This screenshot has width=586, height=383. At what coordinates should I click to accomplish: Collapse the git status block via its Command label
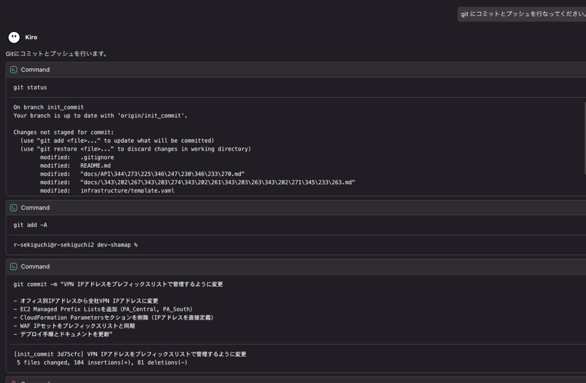click(35, 70)
